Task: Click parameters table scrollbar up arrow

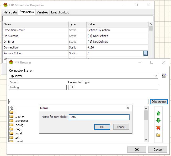Action: point(151,24)
